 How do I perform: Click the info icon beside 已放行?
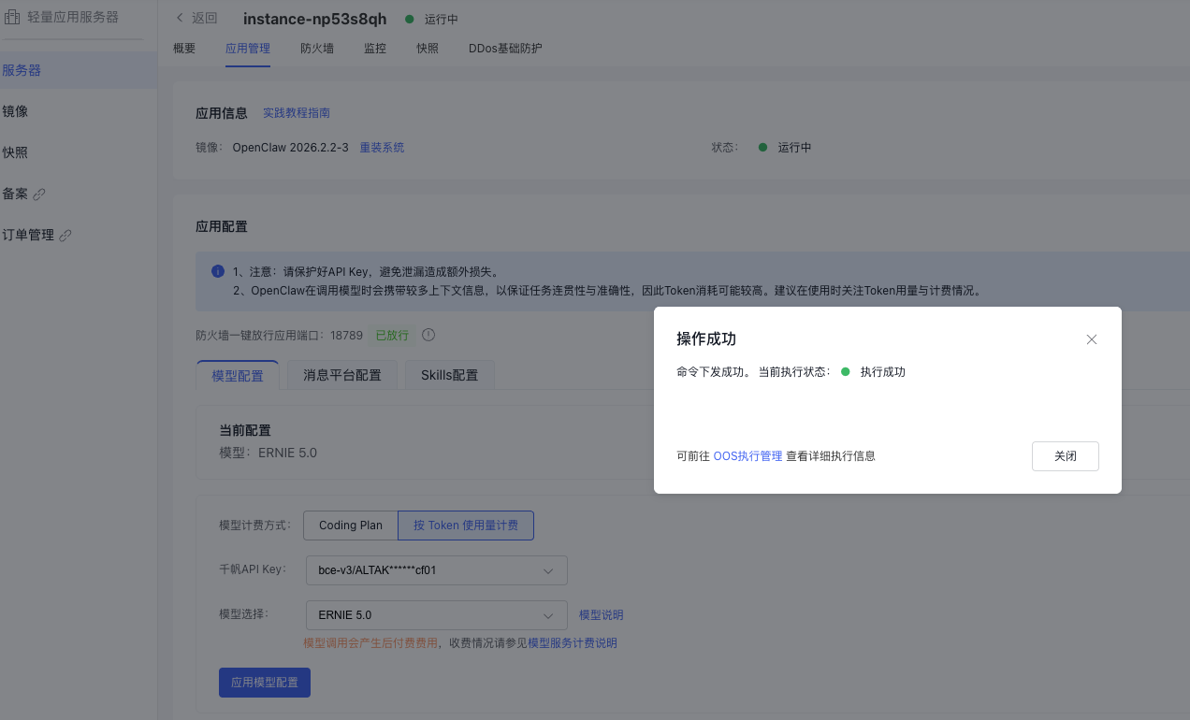(428, 335)
